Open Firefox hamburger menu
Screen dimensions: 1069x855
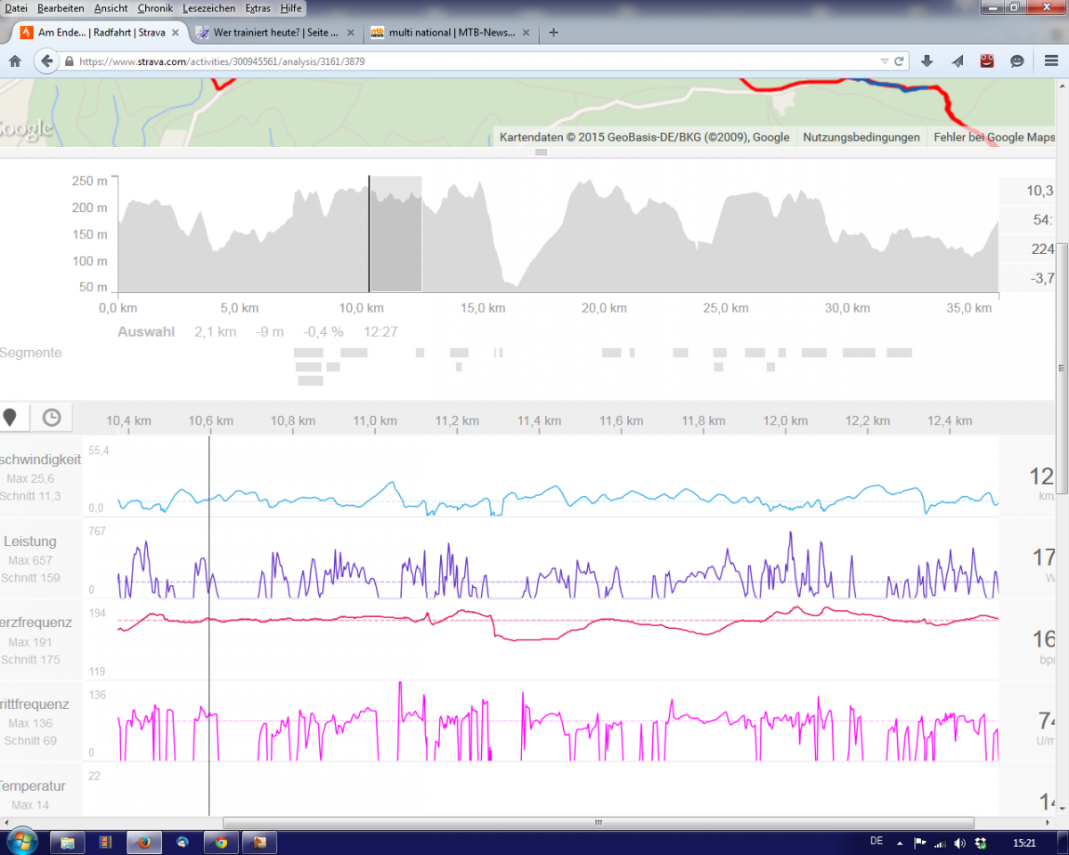pos(1051,61)
